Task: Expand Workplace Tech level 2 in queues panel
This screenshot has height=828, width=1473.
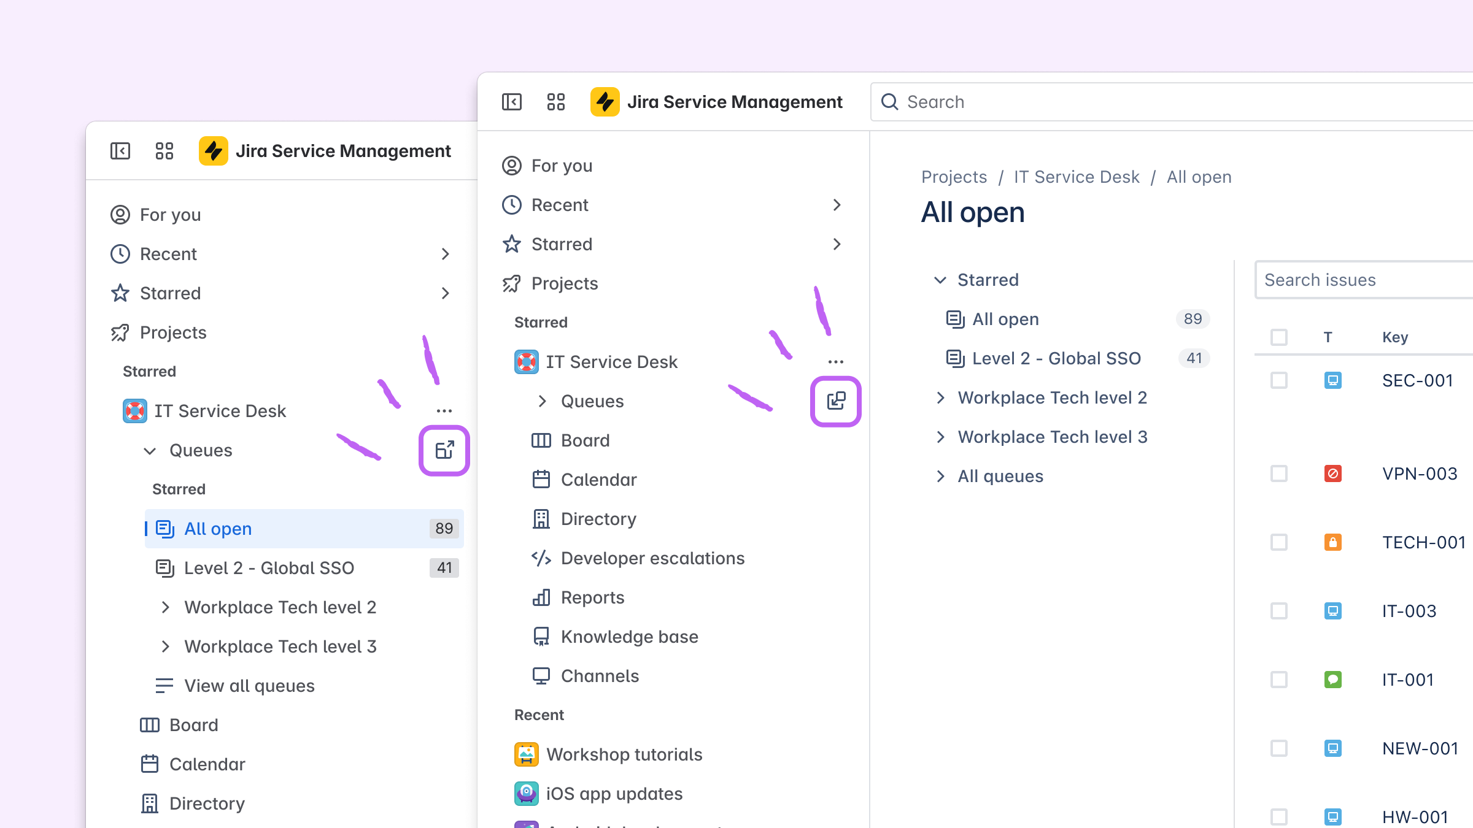Action: click(941, 398)
